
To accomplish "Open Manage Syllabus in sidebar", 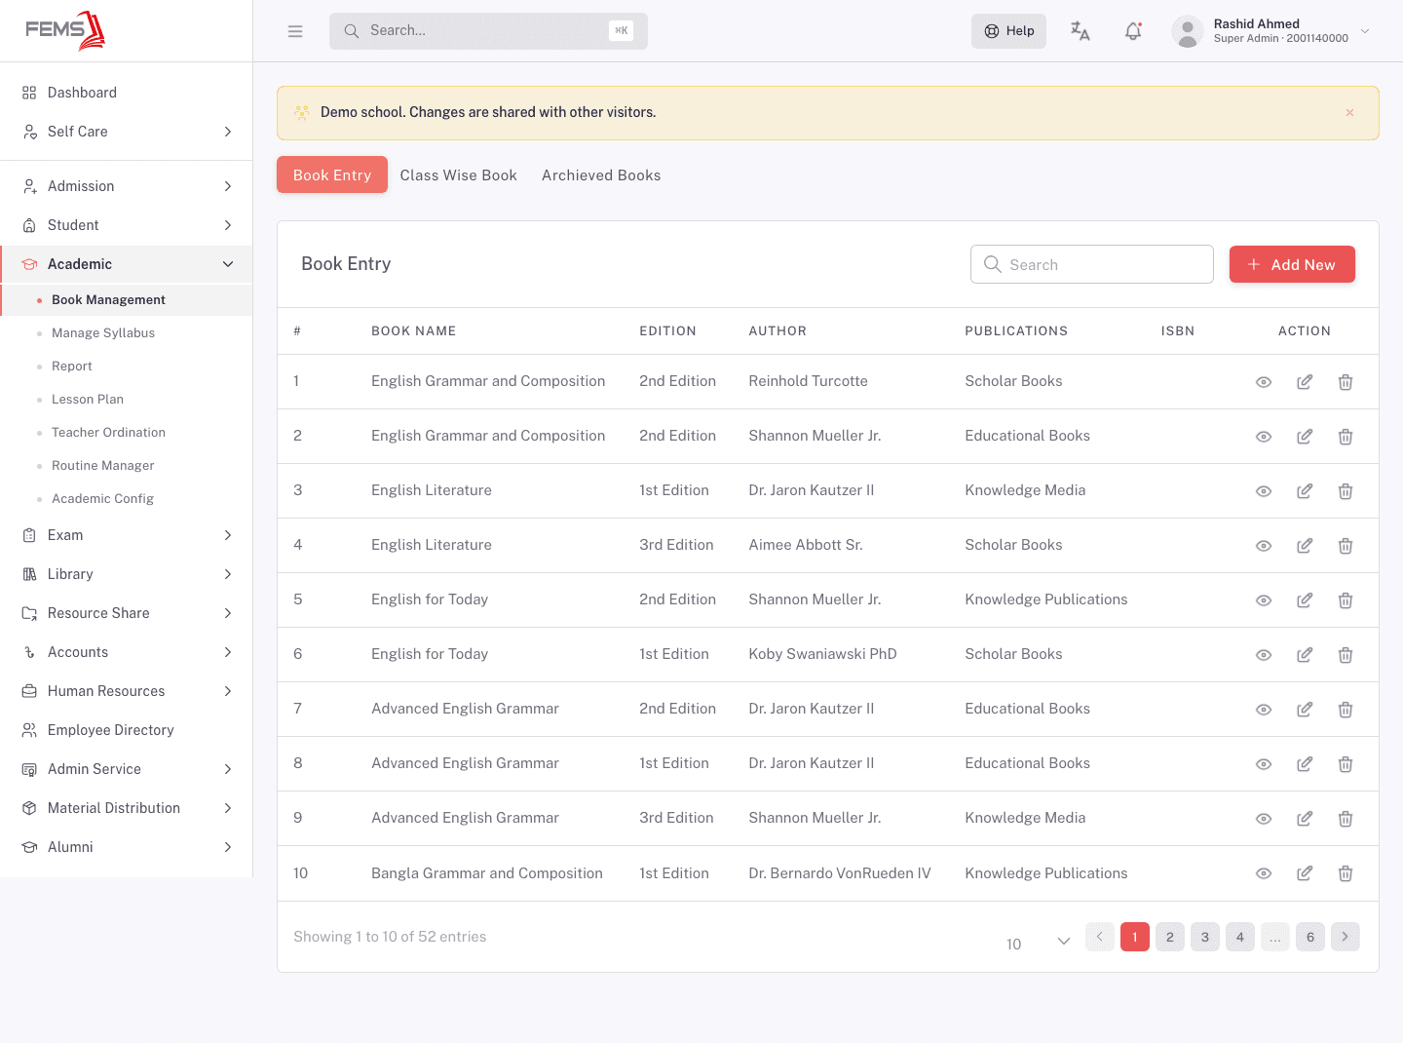I will pyautogui.click(x=103, y=333).
